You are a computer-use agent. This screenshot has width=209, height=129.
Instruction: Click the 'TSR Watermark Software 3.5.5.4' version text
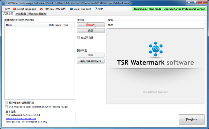click(23, 115)
